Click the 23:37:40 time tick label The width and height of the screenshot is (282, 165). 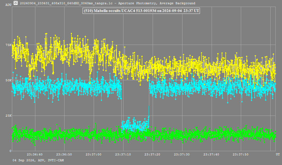[211, 154]
